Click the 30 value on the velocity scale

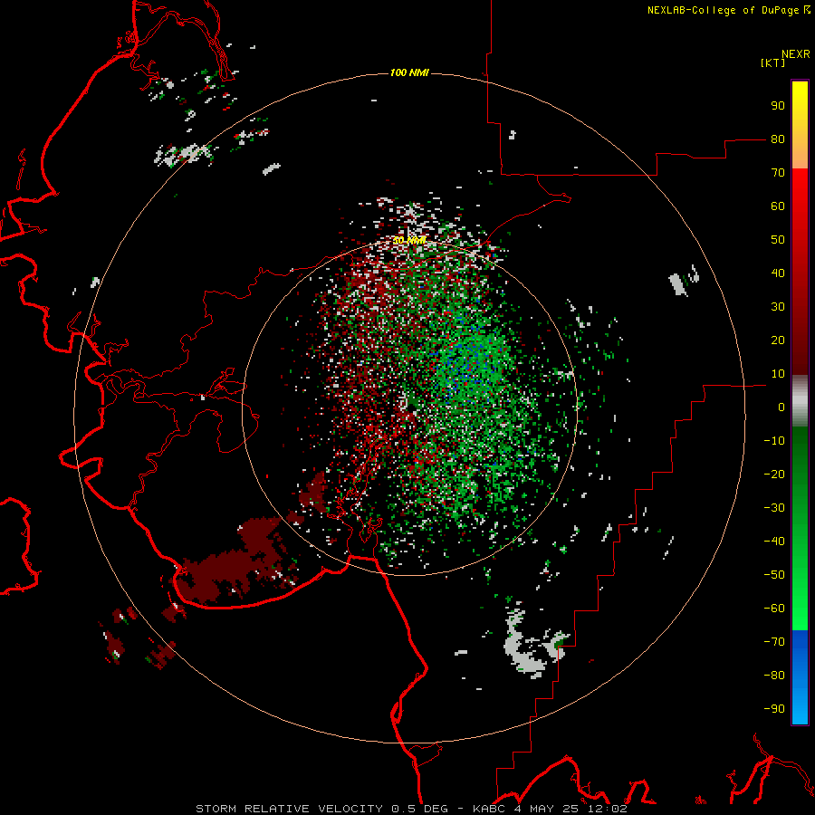tap(778, 307)
